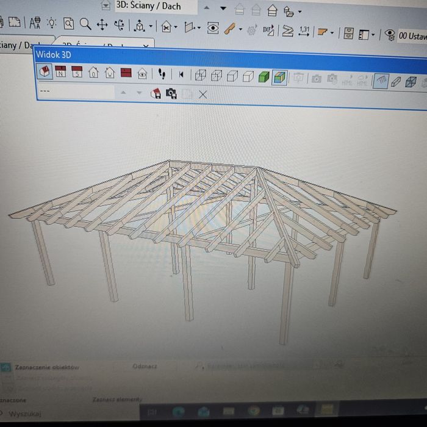Image resolution: width=427 pixels, height=427 pixels.
Task: Click the panel layout icon
Action: (x=364, y=34)
